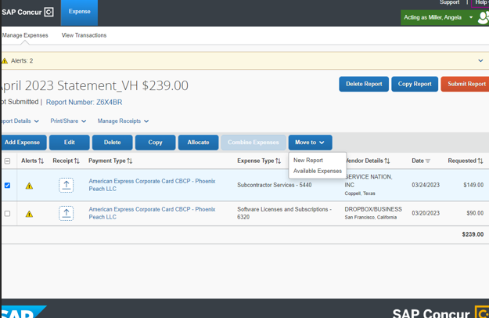Sort by the Receipt column arrows
The width and height of the screenshot is (489, 318).
[x=77, y=161]
